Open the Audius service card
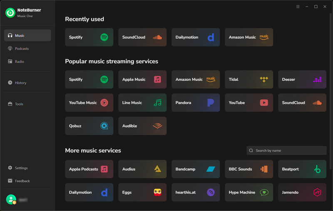333x211 pixels. [x=142, y=169]
